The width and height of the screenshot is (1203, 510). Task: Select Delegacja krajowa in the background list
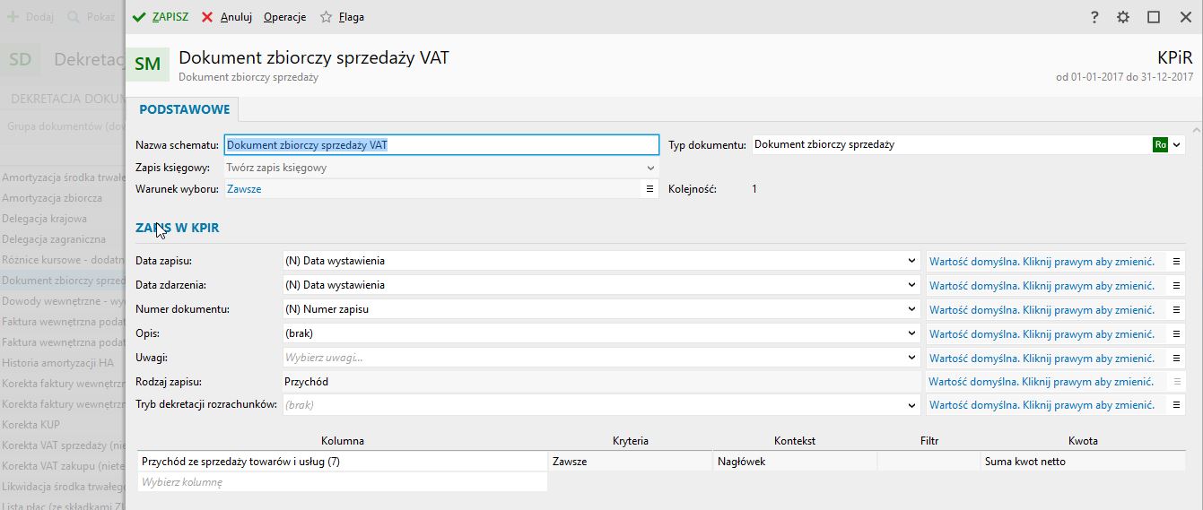[45, 219]
